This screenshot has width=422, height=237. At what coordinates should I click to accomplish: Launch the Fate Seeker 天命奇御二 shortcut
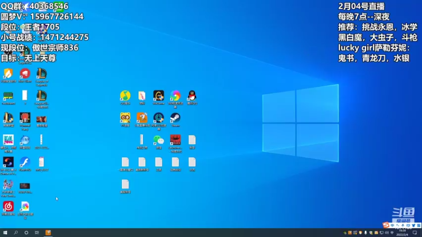click(x=8, y=185)
